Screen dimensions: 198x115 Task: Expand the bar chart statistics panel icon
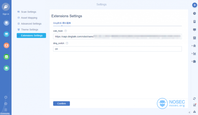[194, 54]
